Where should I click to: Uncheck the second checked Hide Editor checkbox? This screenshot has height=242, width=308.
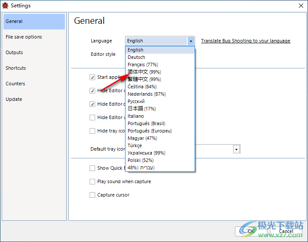pos(92,104)
